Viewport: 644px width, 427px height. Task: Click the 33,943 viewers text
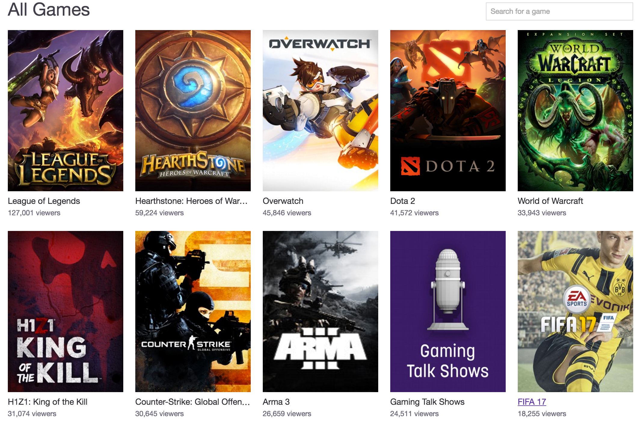[542, 213]
